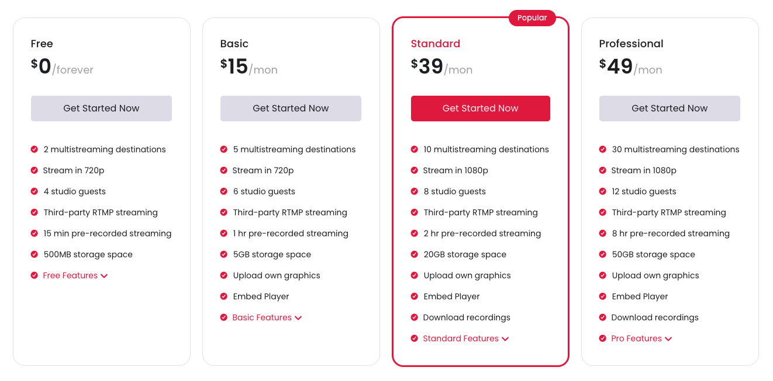This screenshot has width=773, height=381.
Task: Click the checkmark beside '10 multistreaming destinations'
Action: (413, 149)
